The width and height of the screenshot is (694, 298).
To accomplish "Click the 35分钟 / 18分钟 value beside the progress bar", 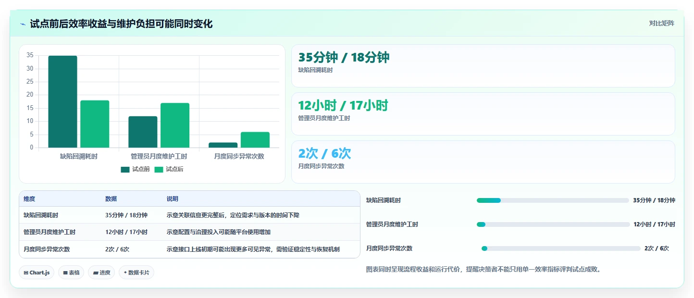I will (x=654, y=200).
